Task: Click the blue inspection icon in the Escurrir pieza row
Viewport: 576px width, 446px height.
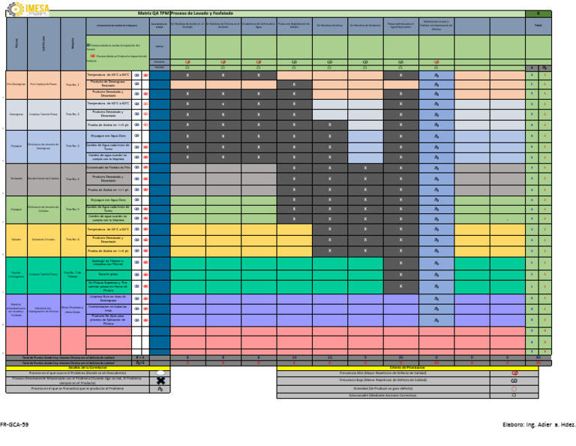Action: (x=136, y=275)
